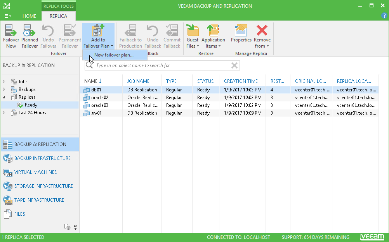Click the srv01 replica icon
The width and height of the screenshot is (389, 242).
point(87,113)
